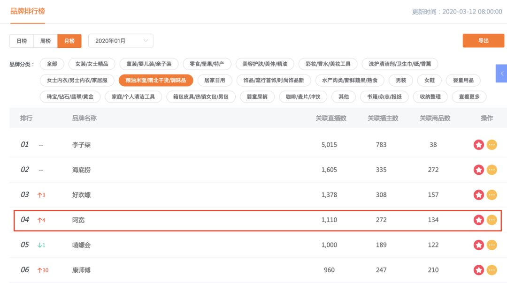Expand categories with 查看更多
507x283 pixels.
click(x=469, y=97)
